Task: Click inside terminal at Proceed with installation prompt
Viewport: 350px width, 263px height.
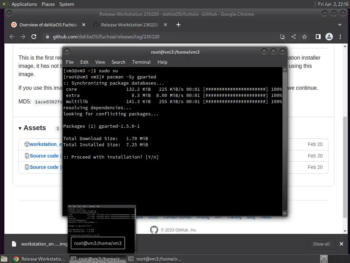Action: 111,157
